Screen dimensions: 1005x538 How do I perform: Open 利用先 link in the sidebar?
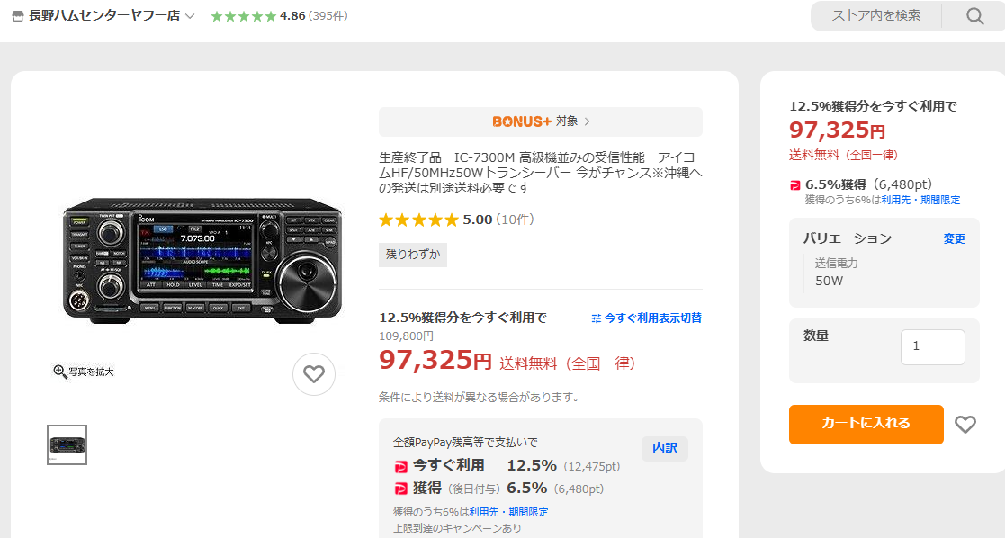click(893, 200)
